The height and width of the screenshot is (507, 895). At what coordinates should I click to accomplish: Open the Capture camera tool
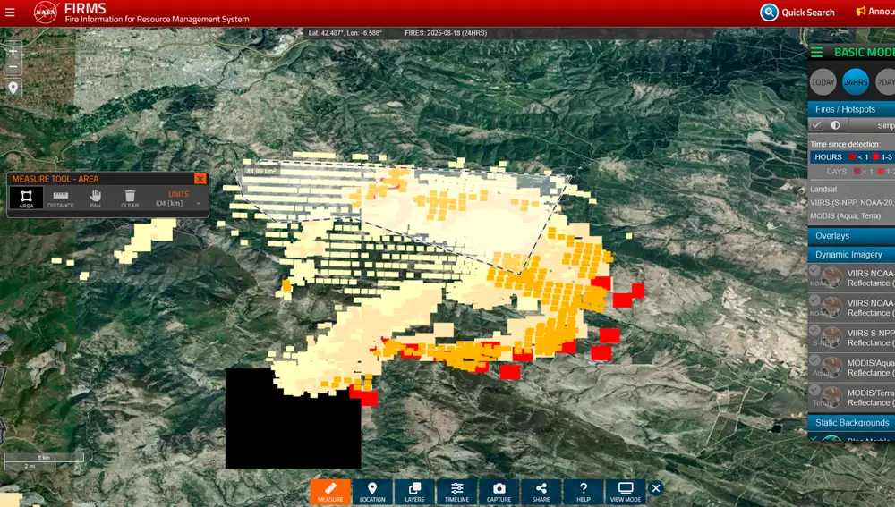[499, 492]
